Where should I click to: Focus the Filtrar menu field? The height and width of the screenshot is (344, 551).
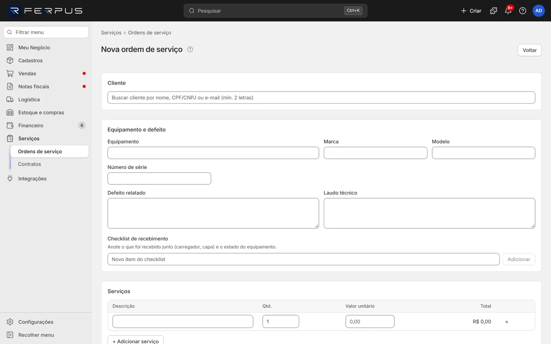[46, 32]
